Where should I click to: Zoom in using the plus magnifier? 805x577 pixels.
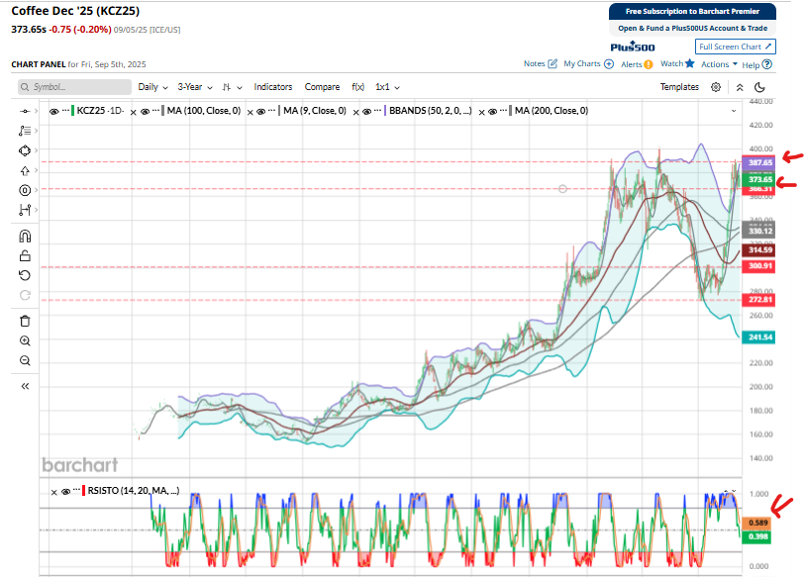click(25, 340)
